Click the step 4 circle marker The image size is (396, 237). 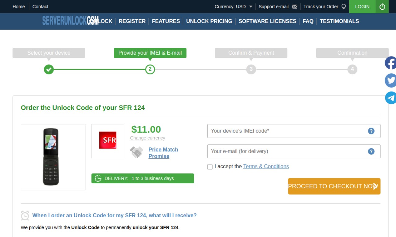point(352,69)
